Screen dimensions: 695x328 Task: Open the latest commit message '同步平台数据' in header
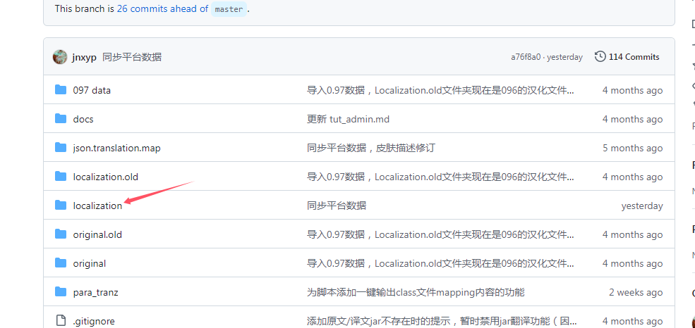click(x=132, y=57)
